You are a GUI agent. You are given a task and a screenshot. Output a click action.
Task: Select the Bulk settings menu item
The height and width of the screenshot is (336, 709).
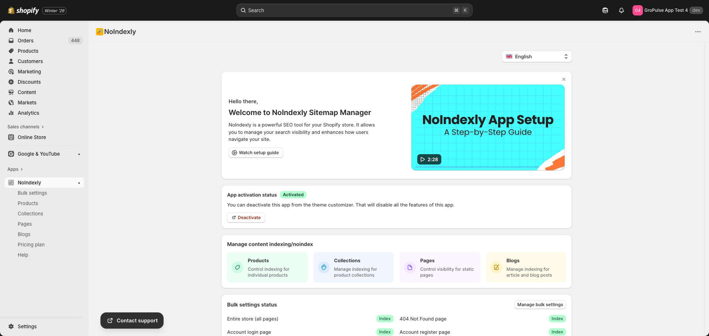point(32,193)
